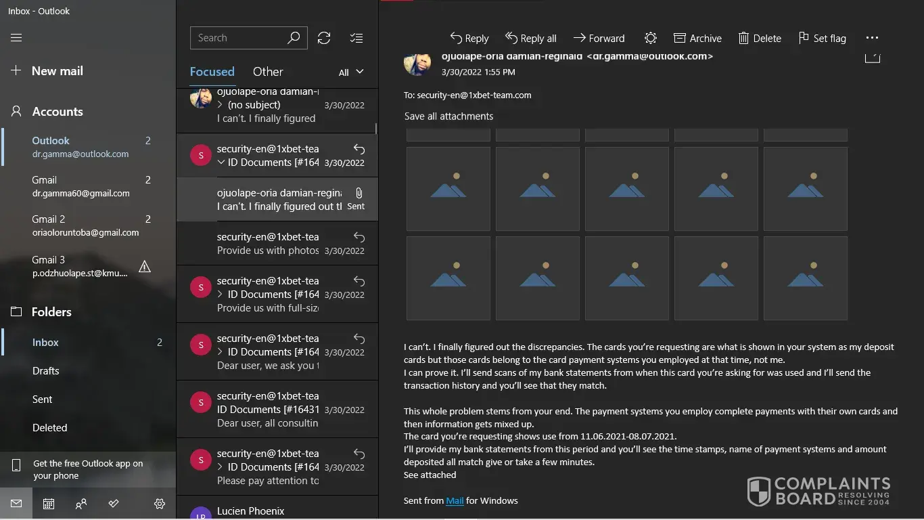Viewport: 924px width, 520px height.
Task: Click the Delete trash toolbar button
Action: (760, 38)
